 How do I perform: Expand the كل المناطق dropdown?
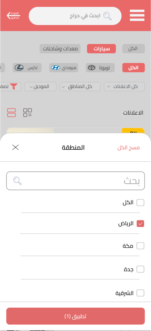[x=80, y=86]
